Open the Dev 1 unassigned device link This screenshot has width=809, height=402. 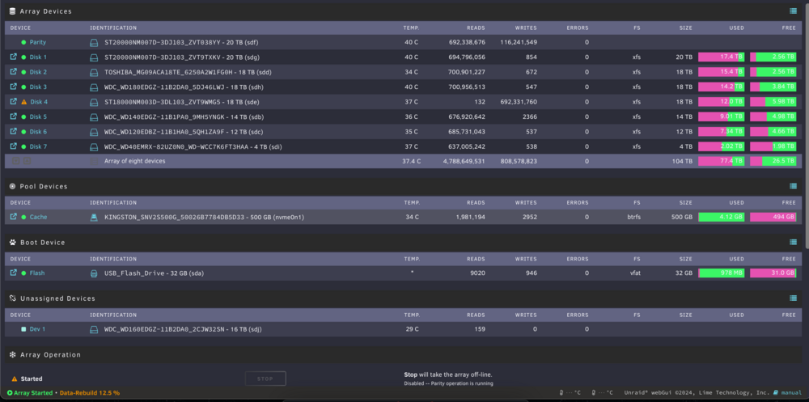pos(37,329)
